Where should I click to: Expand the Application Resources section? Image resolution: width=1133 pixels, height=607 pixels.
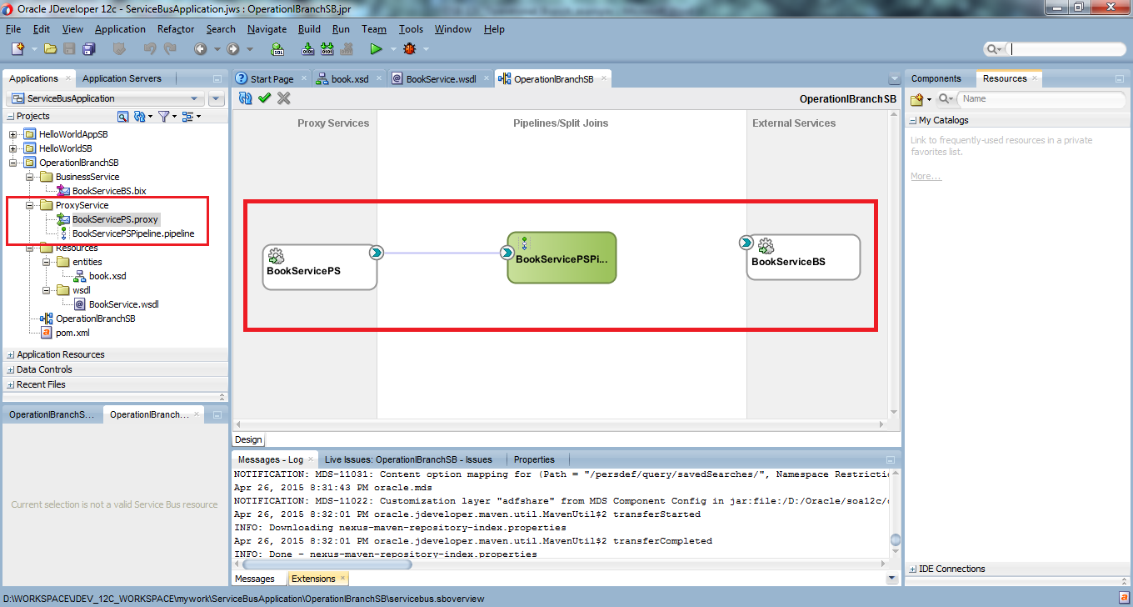pos(11,354)
